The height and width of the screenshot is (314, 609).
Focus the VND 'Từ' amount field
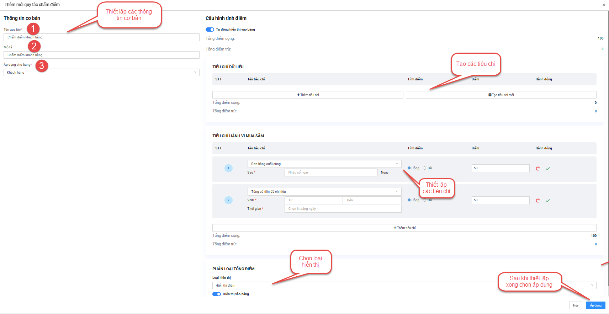point(314,200)
